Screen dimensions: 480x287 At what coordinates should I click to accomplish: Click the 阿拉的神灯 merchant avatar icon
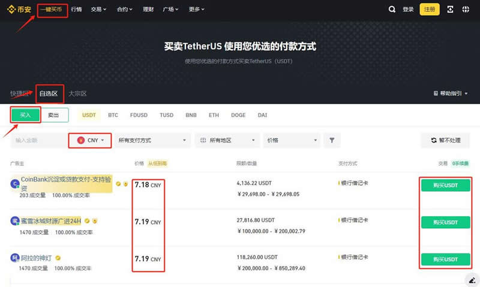[x=15, y=258]
